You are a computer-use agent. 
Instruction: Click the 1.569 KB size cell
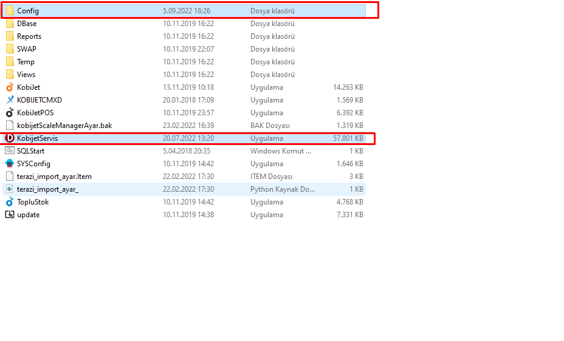(350, 100)
